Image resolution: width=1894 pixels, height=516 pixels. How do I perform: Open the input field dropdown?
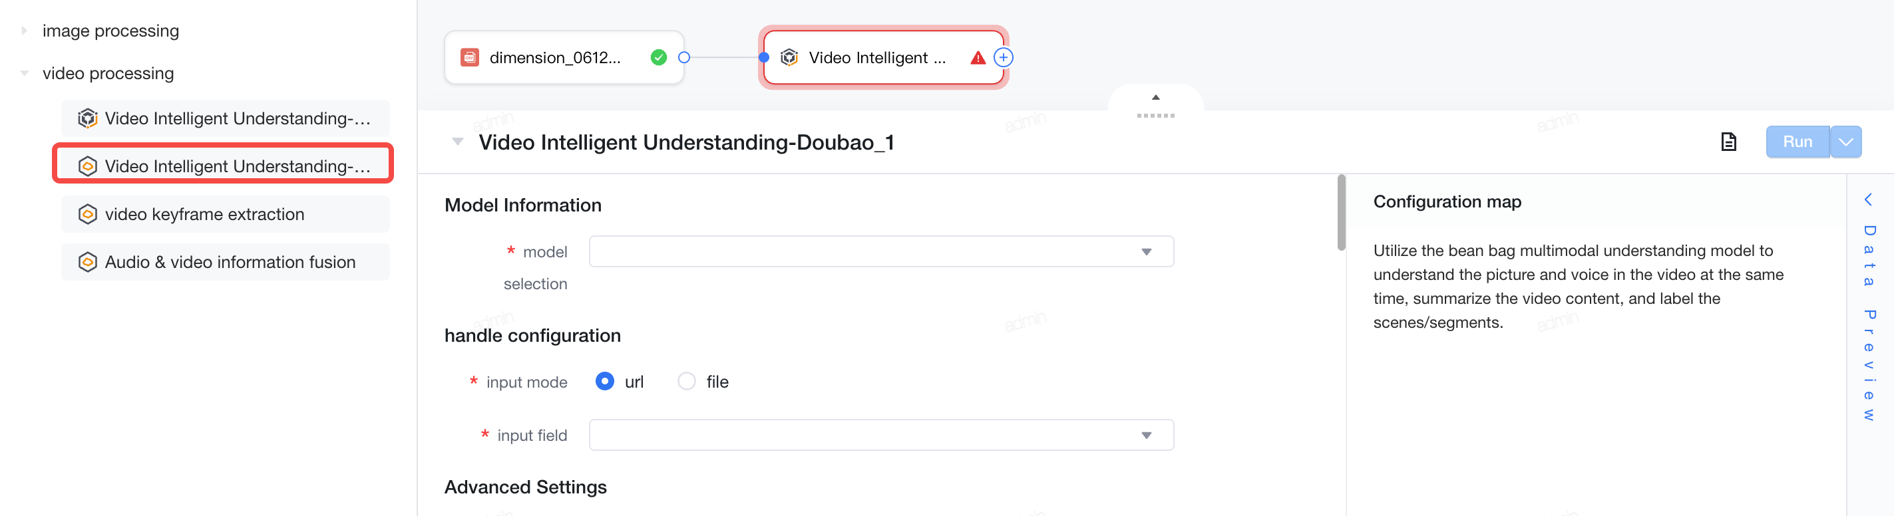point(881,435)
